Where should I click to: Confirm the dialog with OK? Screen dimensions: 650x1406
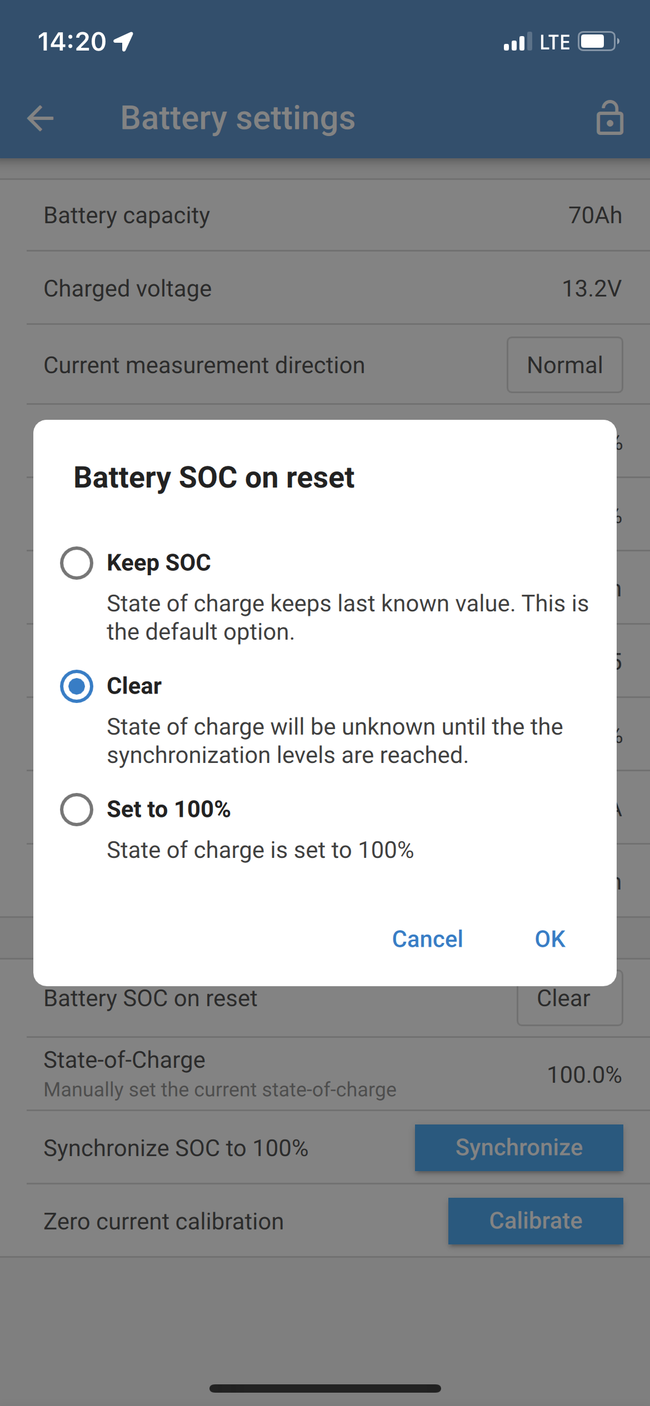tap(550, 939)
